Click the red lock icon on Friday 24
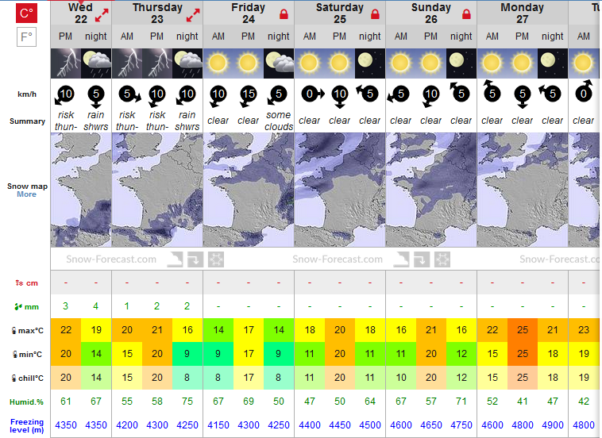The height and width of the screenshot is (438, 602). pos(284,14)
